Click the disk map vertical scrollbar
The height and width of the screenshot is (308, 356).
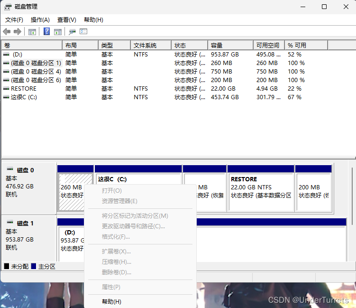tap(352, 196)
